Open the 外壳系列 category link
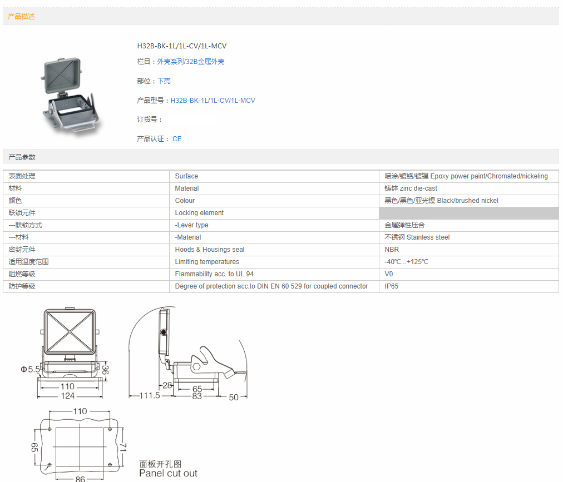Screen dimensions: 563x482 [x=170, y=62]
